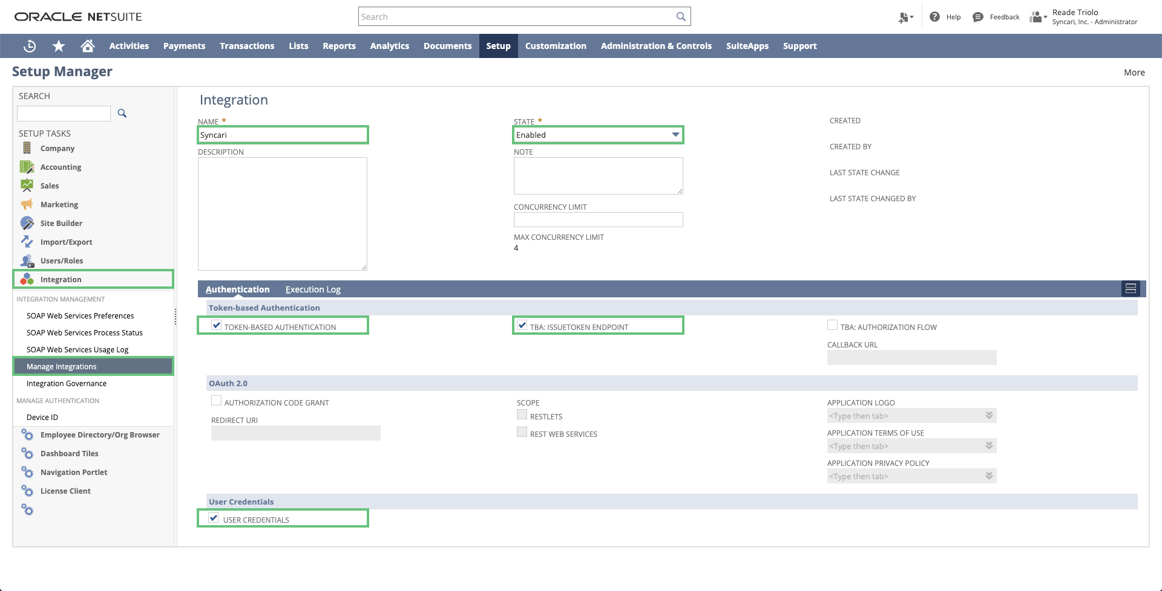Viewport: 1162px width, 591px height.
Task: Click the Marketing megaphone icon
Action: (x=27, y=204)
